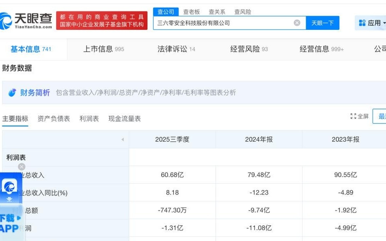Click the download arrow on the floating APP widget
Viewport: 386px width, 241px height.
[x=9, y=199]
